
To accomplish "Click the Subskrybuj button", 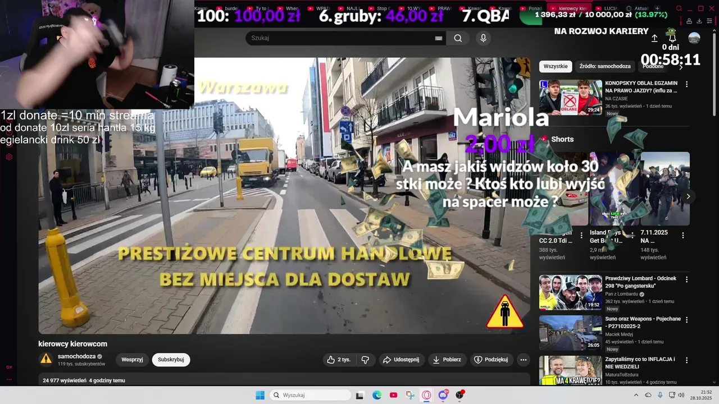I will tap(171, 360).
